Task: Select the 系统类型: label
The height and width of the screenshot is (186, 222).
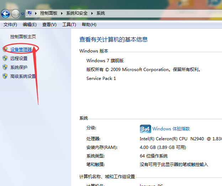Action: pos(95,156)
